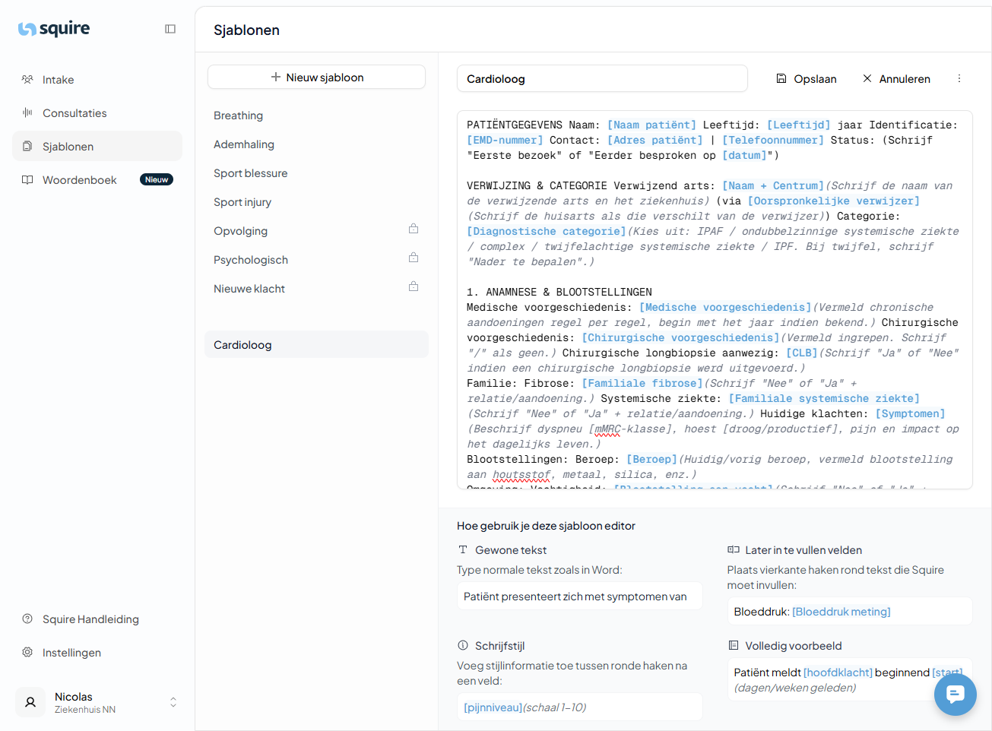The height and width of the screenshot is (731, 992).
Task: Expand the Nicolas account switcher
Action: (173, 703)
